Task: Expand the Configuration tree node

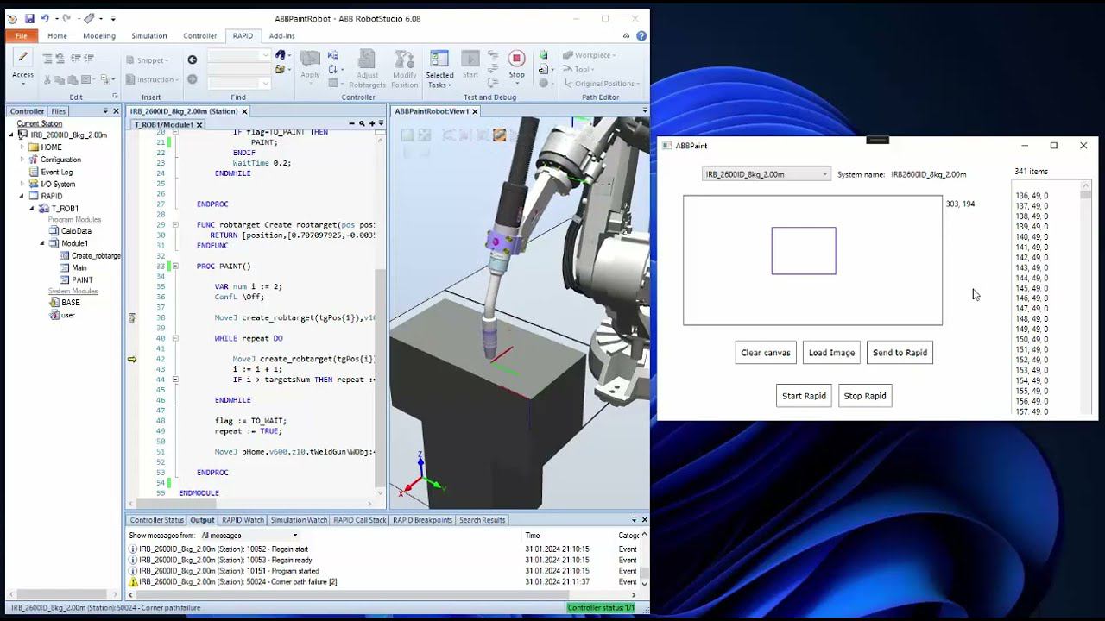Action: click(22, 160)
